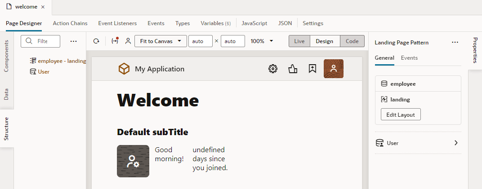The image size is (482, 189).
Task: Switch to the Page Designer tab
Action: coord(24,23)
